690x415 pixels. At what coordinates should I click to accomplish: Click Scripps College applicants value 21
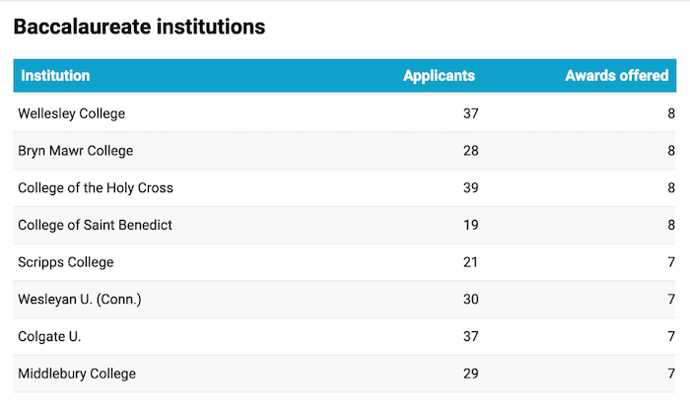(470, 262)
